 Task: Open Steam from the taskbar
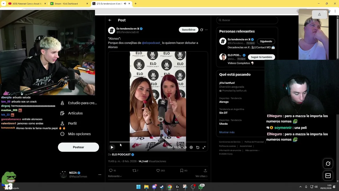point(162,187)
